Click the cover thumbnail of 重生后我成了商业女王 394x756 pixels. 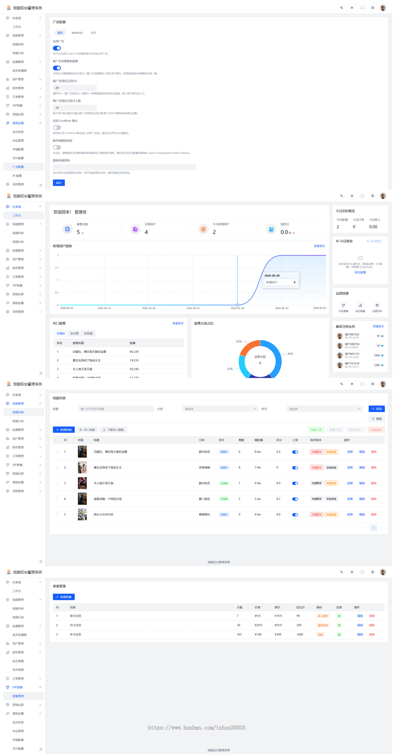(82, 468)
